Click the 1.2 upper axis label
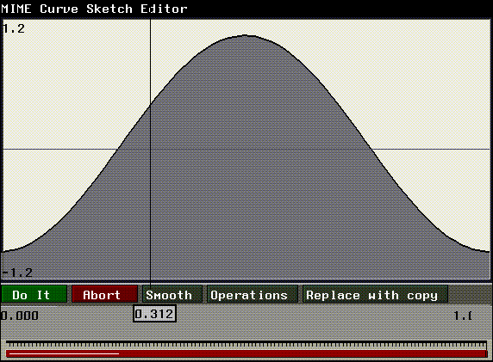493x362 pixels. 13,29
